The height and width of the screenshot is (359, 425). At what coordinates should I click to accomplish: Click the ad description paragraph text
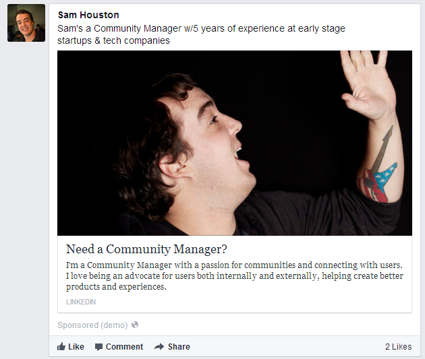[235, 275]
